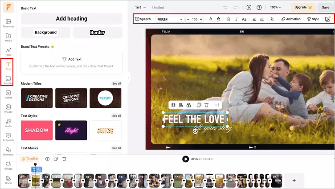The width and height of the screenshot is (335, 189).
Task: Open the Brand panel
Action: click(x=8, y=180)
